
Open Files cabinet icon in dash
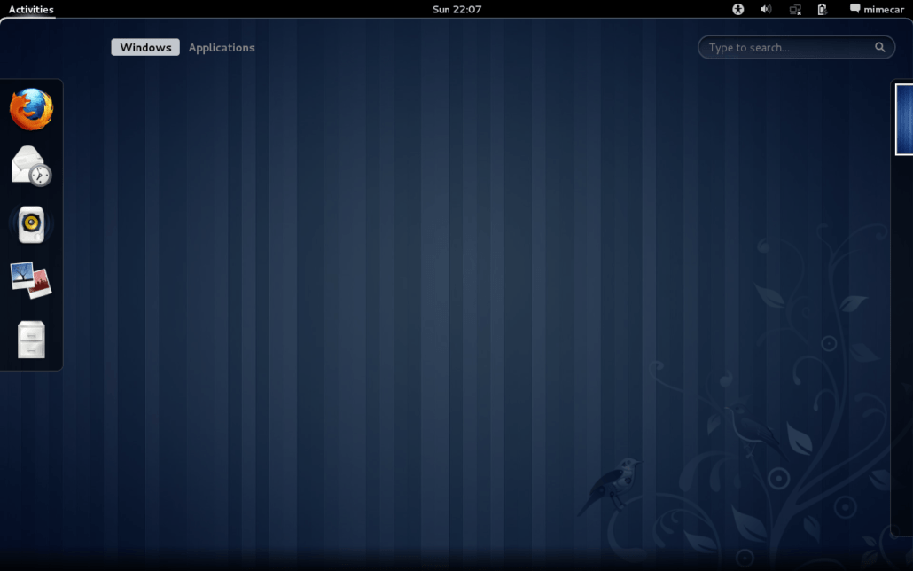point(31,339)
